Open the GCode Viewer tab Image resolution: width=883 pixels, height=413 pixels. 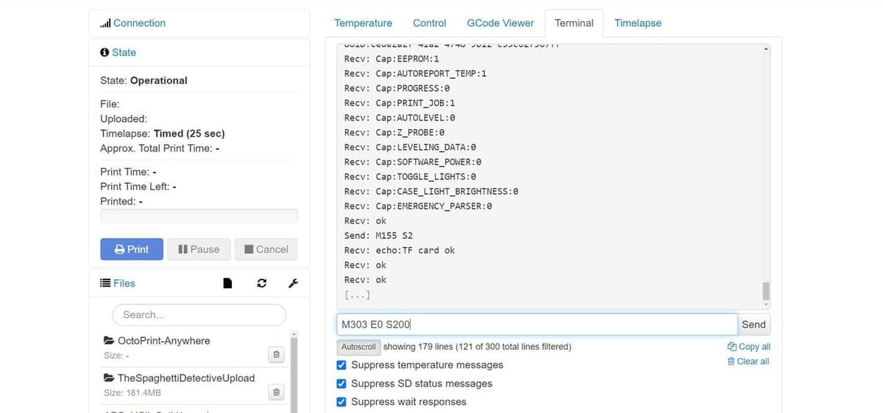[500, 23]
